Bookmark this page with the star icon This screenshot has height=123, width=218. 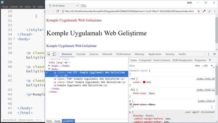pos(199,11)
